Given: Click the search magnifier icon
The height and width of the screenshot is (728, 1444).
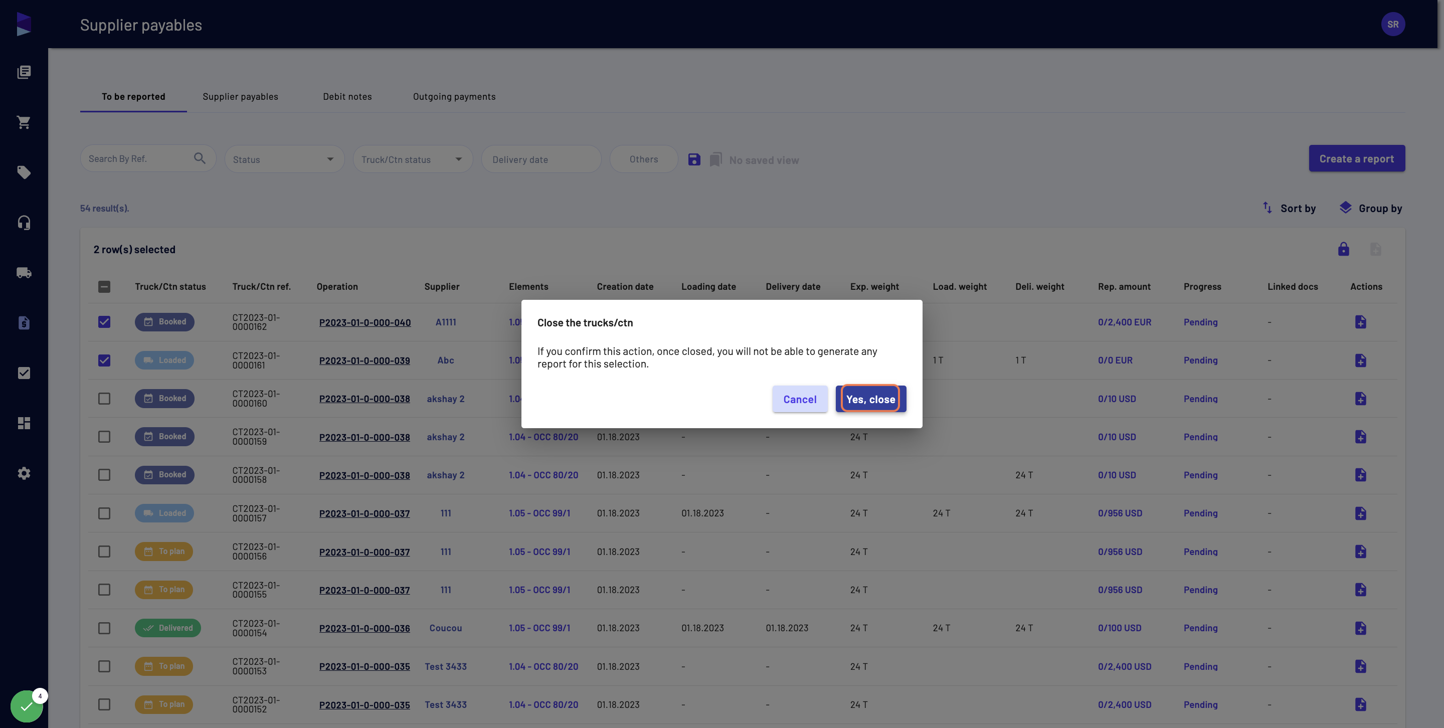Looking at the screenshot, I should pyautogui.click(x=200, y=158).
